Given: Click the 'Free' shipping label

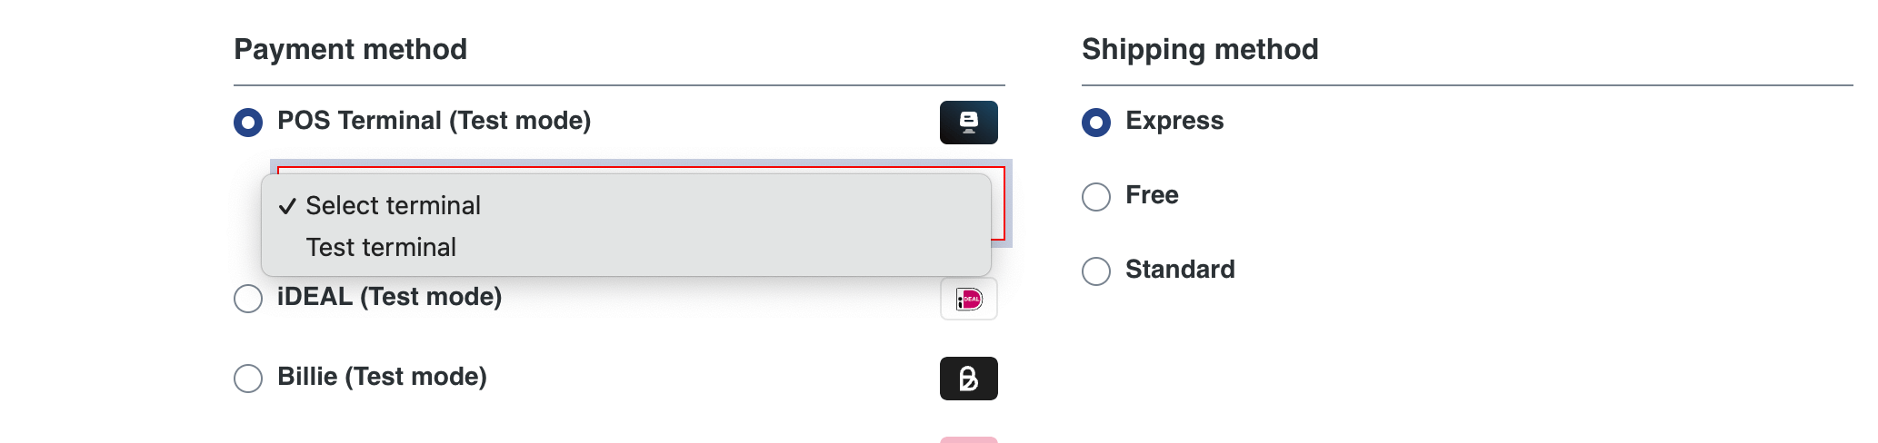Looking at the screenshot, I should click(x=1152, y=195).
